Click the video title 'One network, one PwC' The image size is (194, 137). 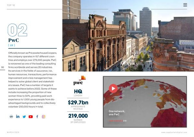point(117,113)
